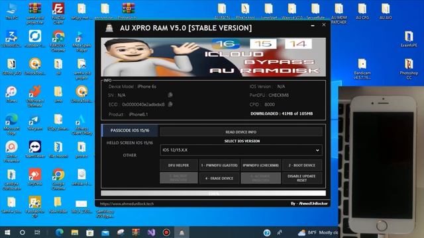Open Task View from the taskbar
424x238 pixels.
(x=37, y=232)
